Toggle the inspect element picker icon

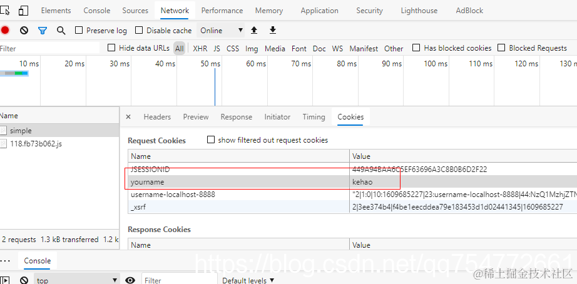click(4, 11)
